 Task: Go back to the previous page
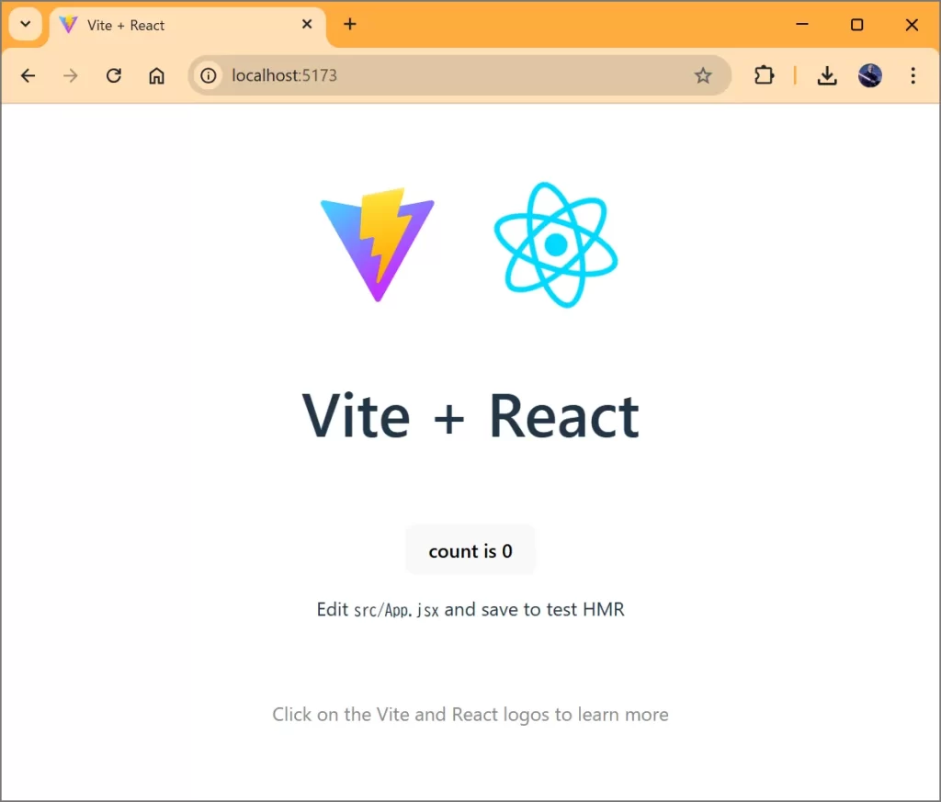28,75
